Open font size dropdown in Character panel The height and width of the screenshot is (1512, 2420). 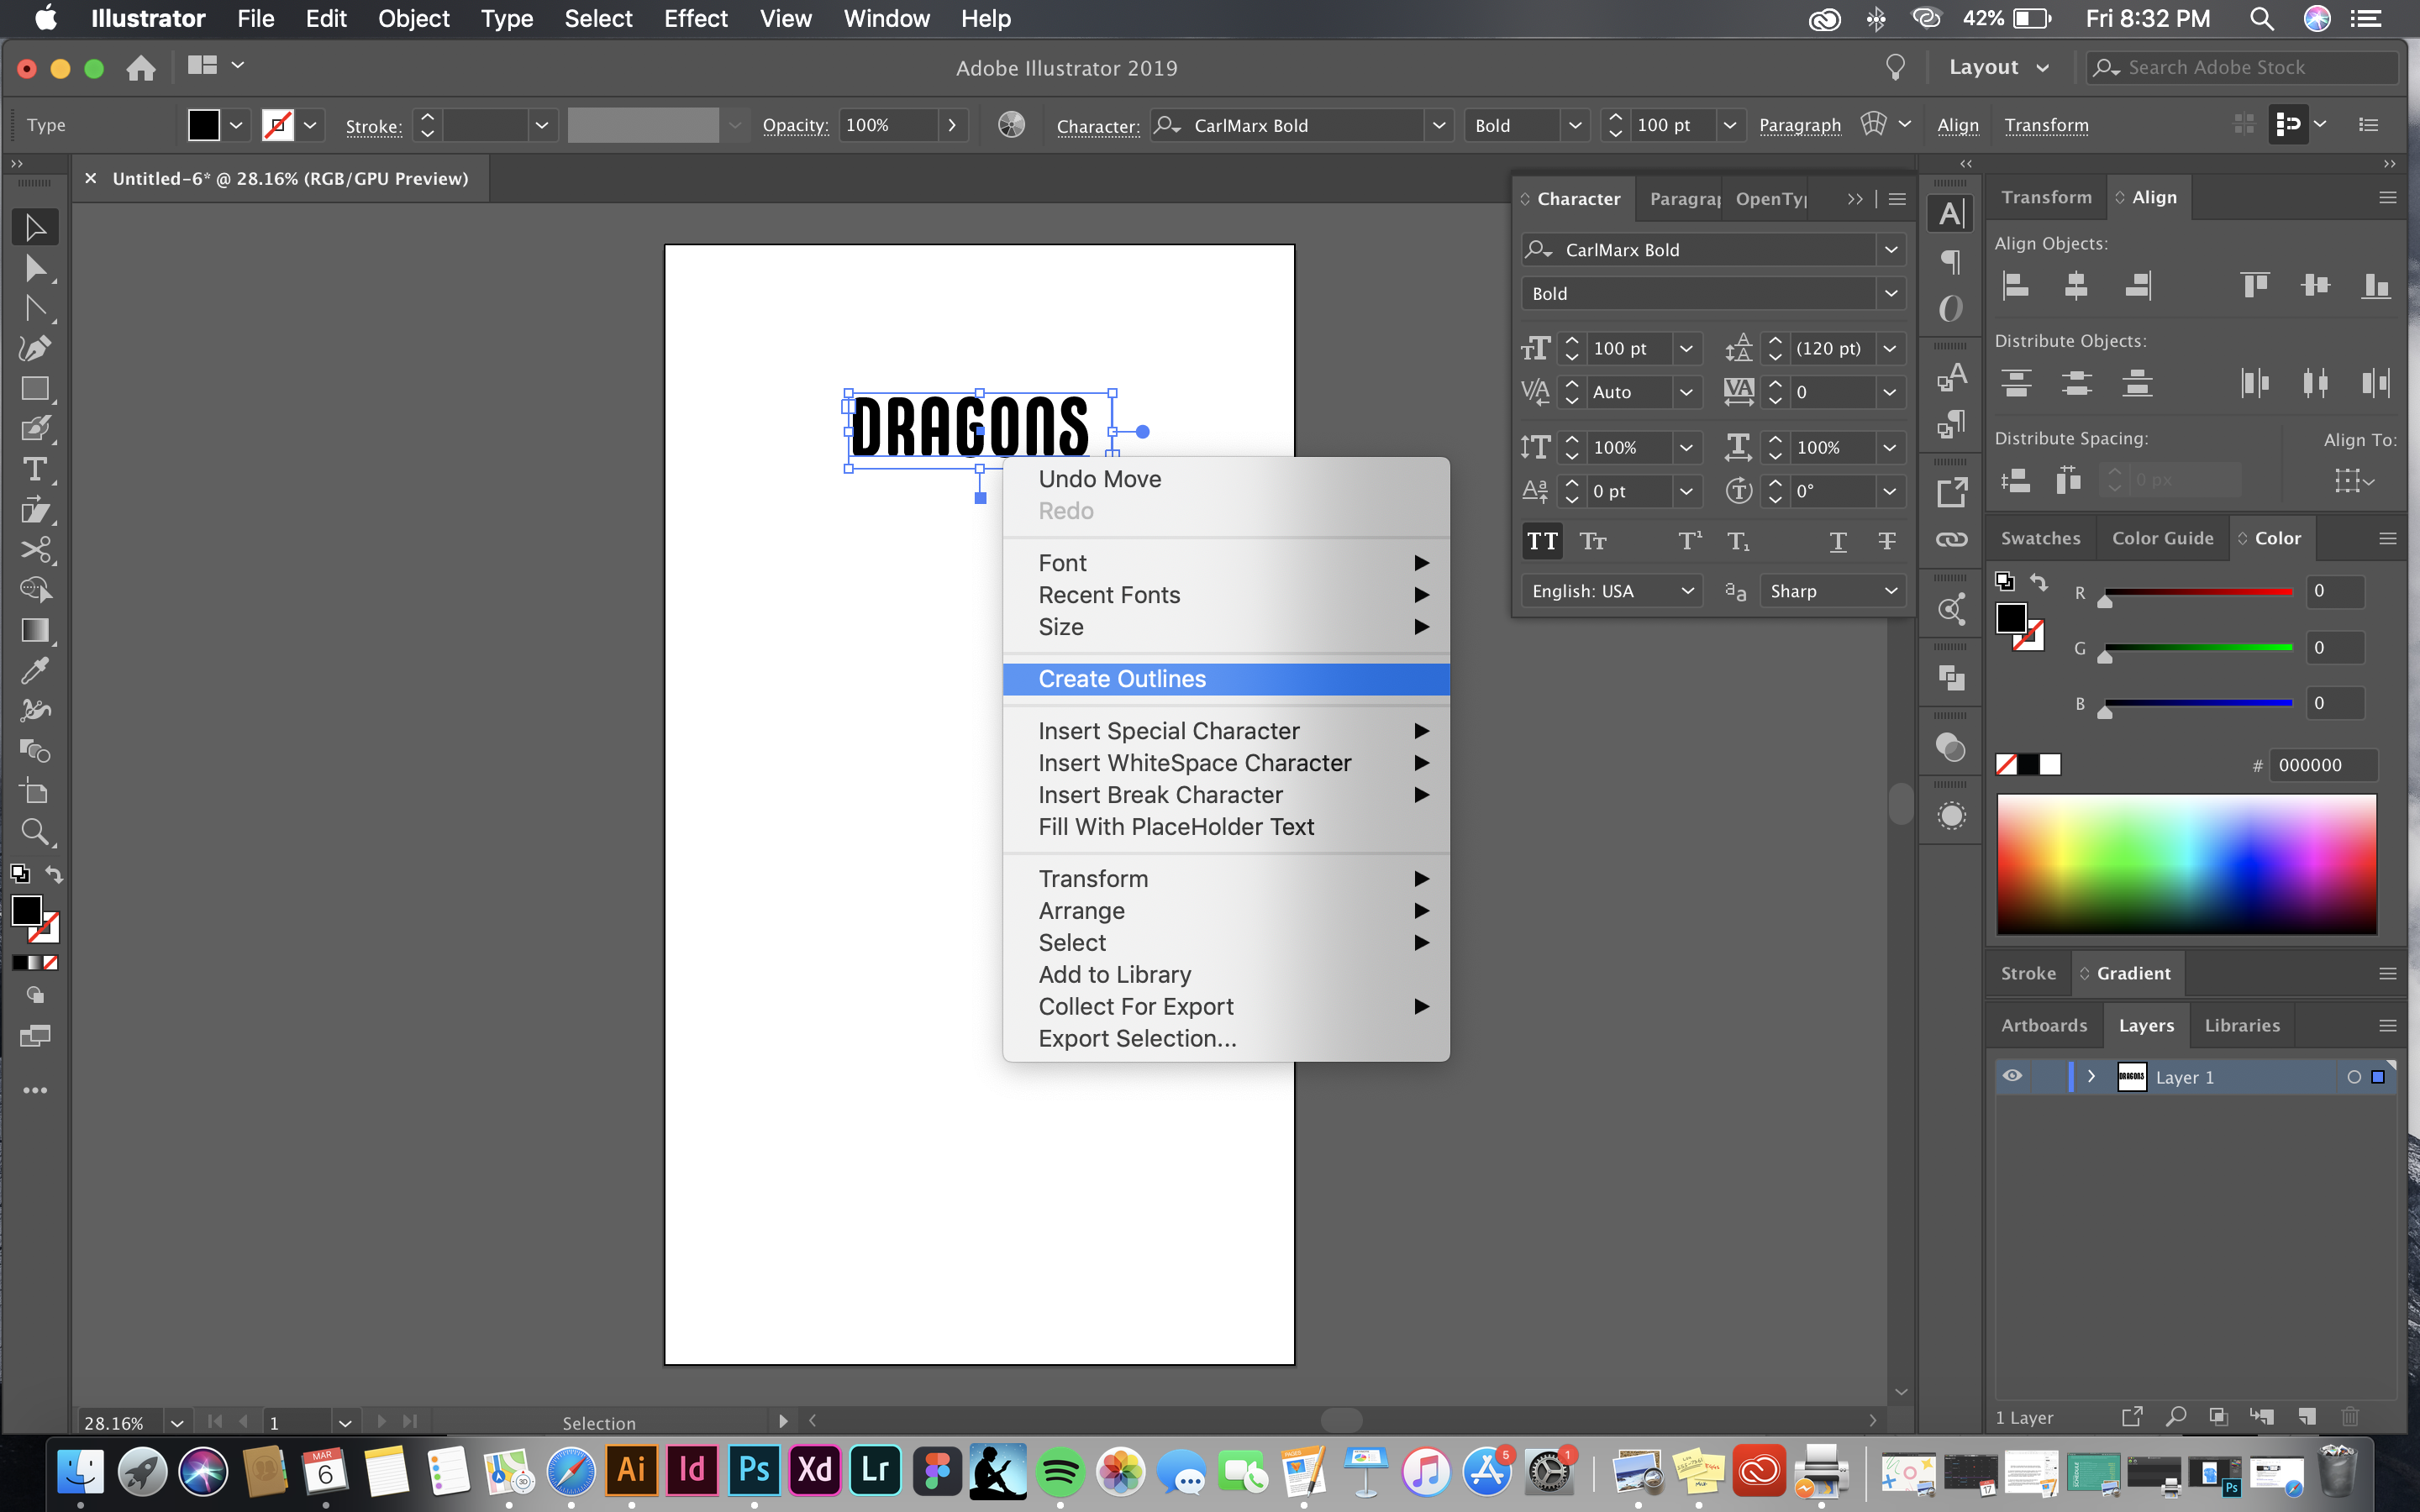(x=1686, y=348)
